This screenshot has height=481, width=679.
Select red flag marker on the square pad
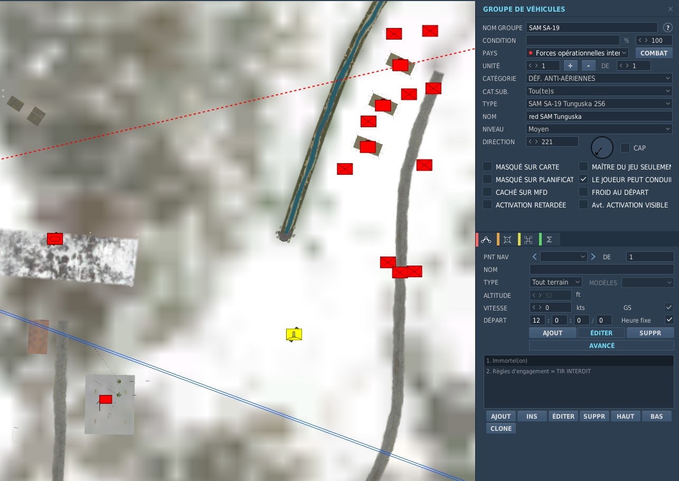pyautogui.click(x=106, y=399)
